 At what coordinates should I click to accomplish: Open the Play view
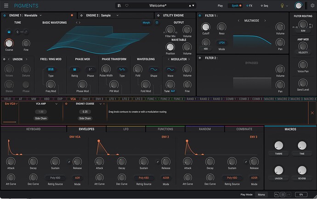[x=220, y=6]
